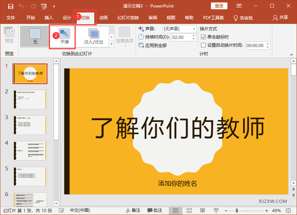Click the spell check status icon
Viewport: 297px width, 215px height.
(x=61, y=210)
